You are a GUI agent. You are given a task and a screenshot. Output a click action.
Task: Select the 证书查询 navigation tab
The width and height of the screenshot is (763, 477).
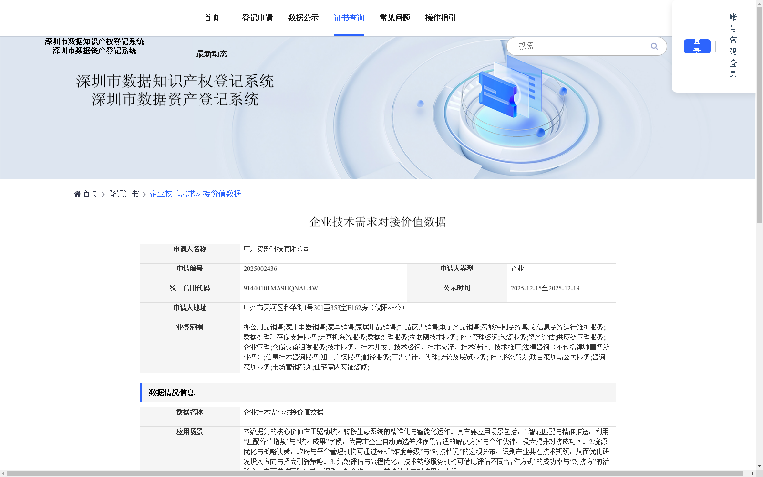[349, 18]
